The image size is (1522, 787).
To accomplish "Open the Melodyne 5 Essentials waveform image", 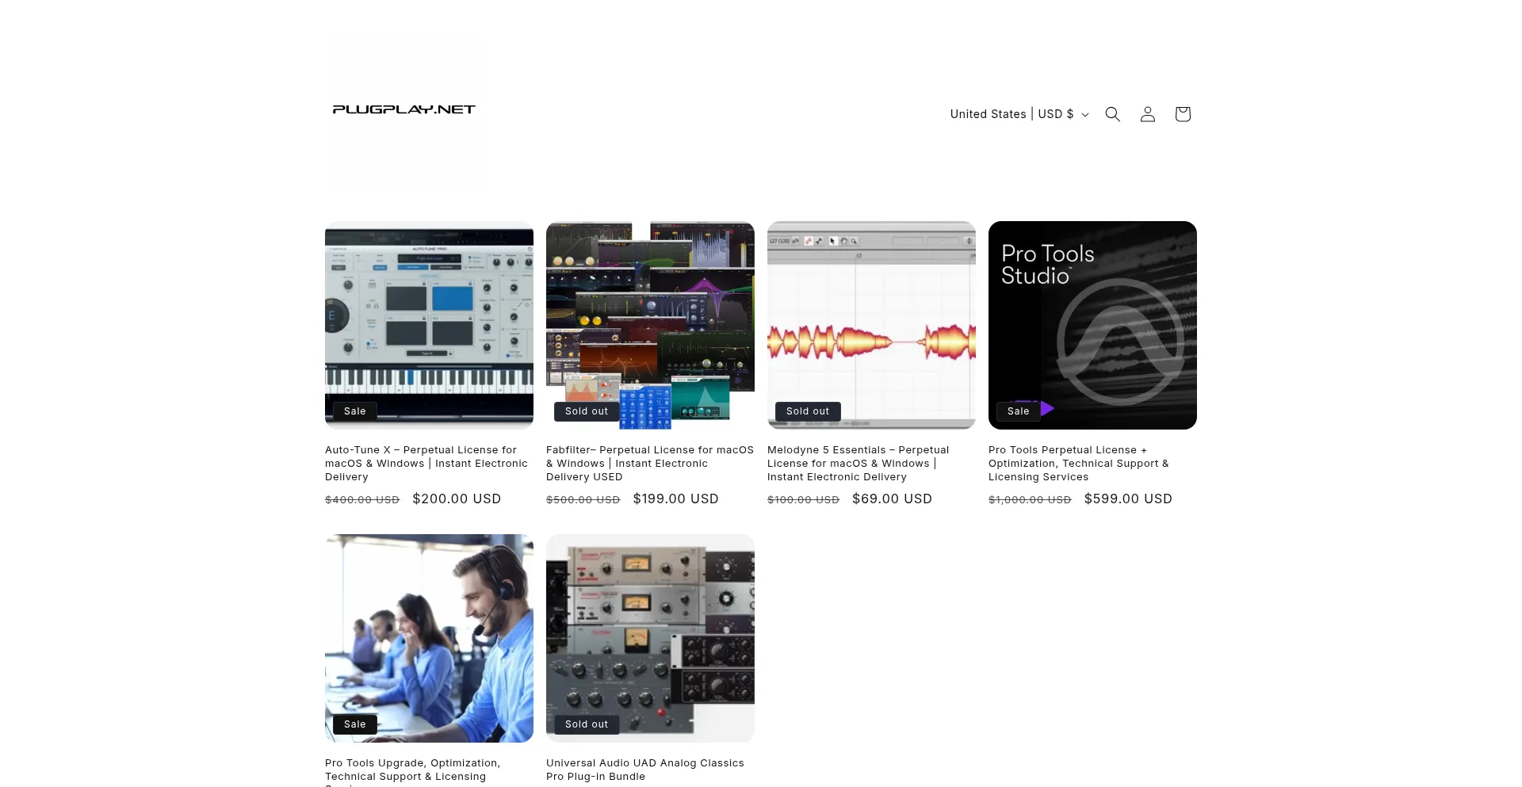I will click(x=871, y=325).
